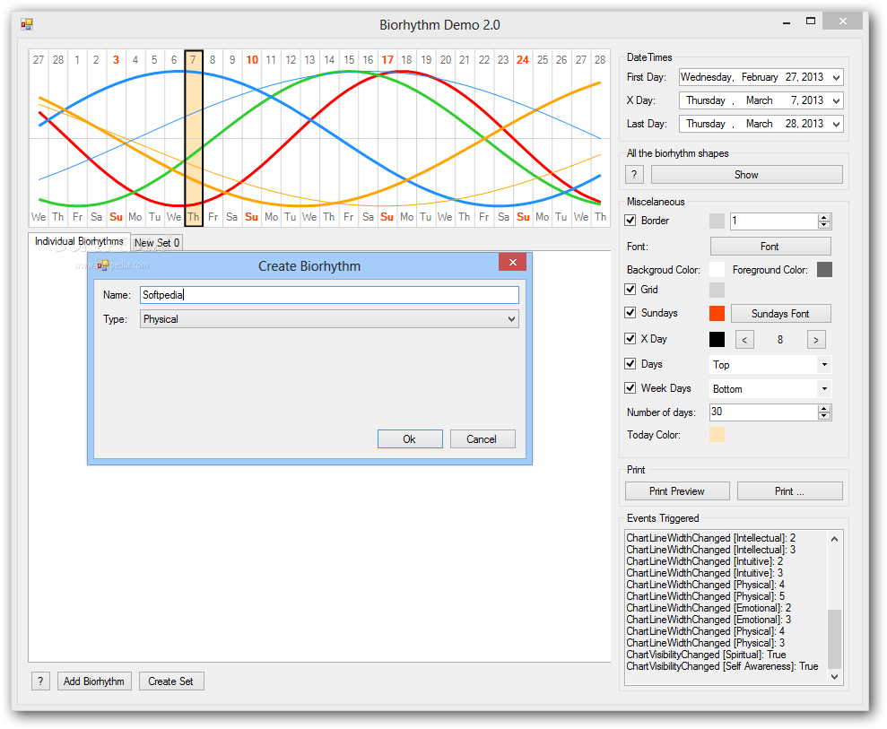Click Ok in Create Biorhythm dialog
887x729 pixels.
(410, 439)
